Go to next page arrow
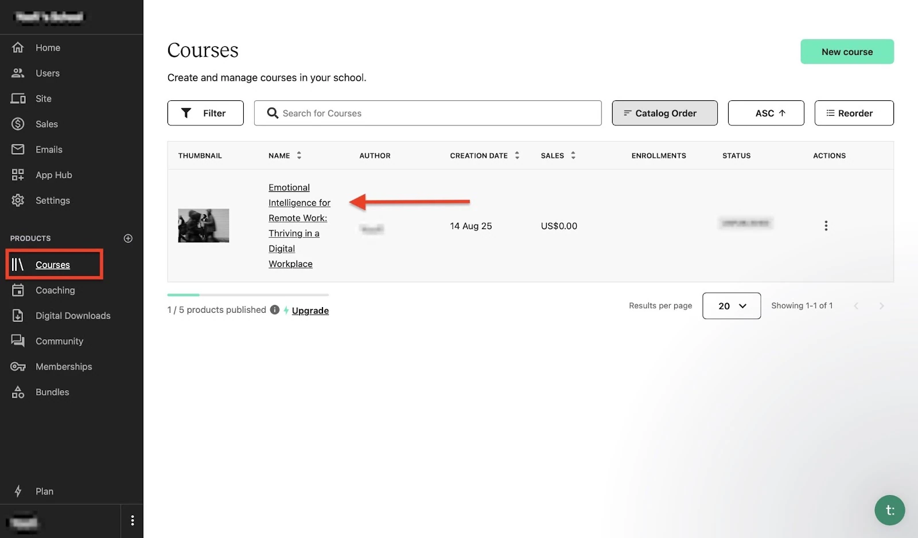 coord(882,306)
